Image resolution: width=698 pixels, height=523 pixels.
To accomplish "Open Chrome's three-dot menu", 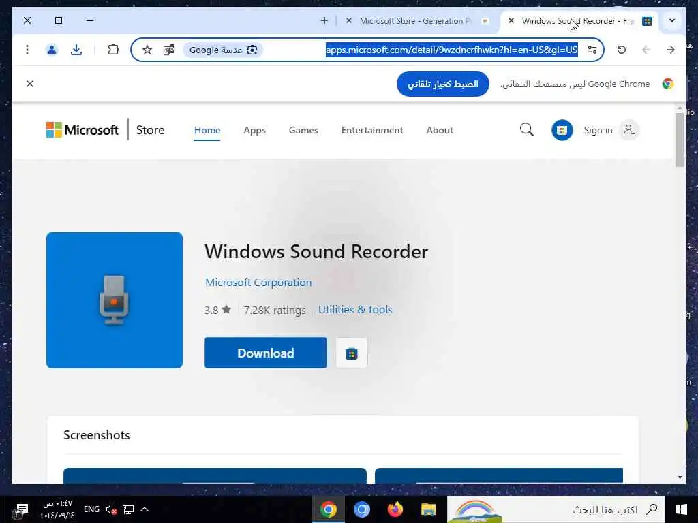I will click(27, 50).
